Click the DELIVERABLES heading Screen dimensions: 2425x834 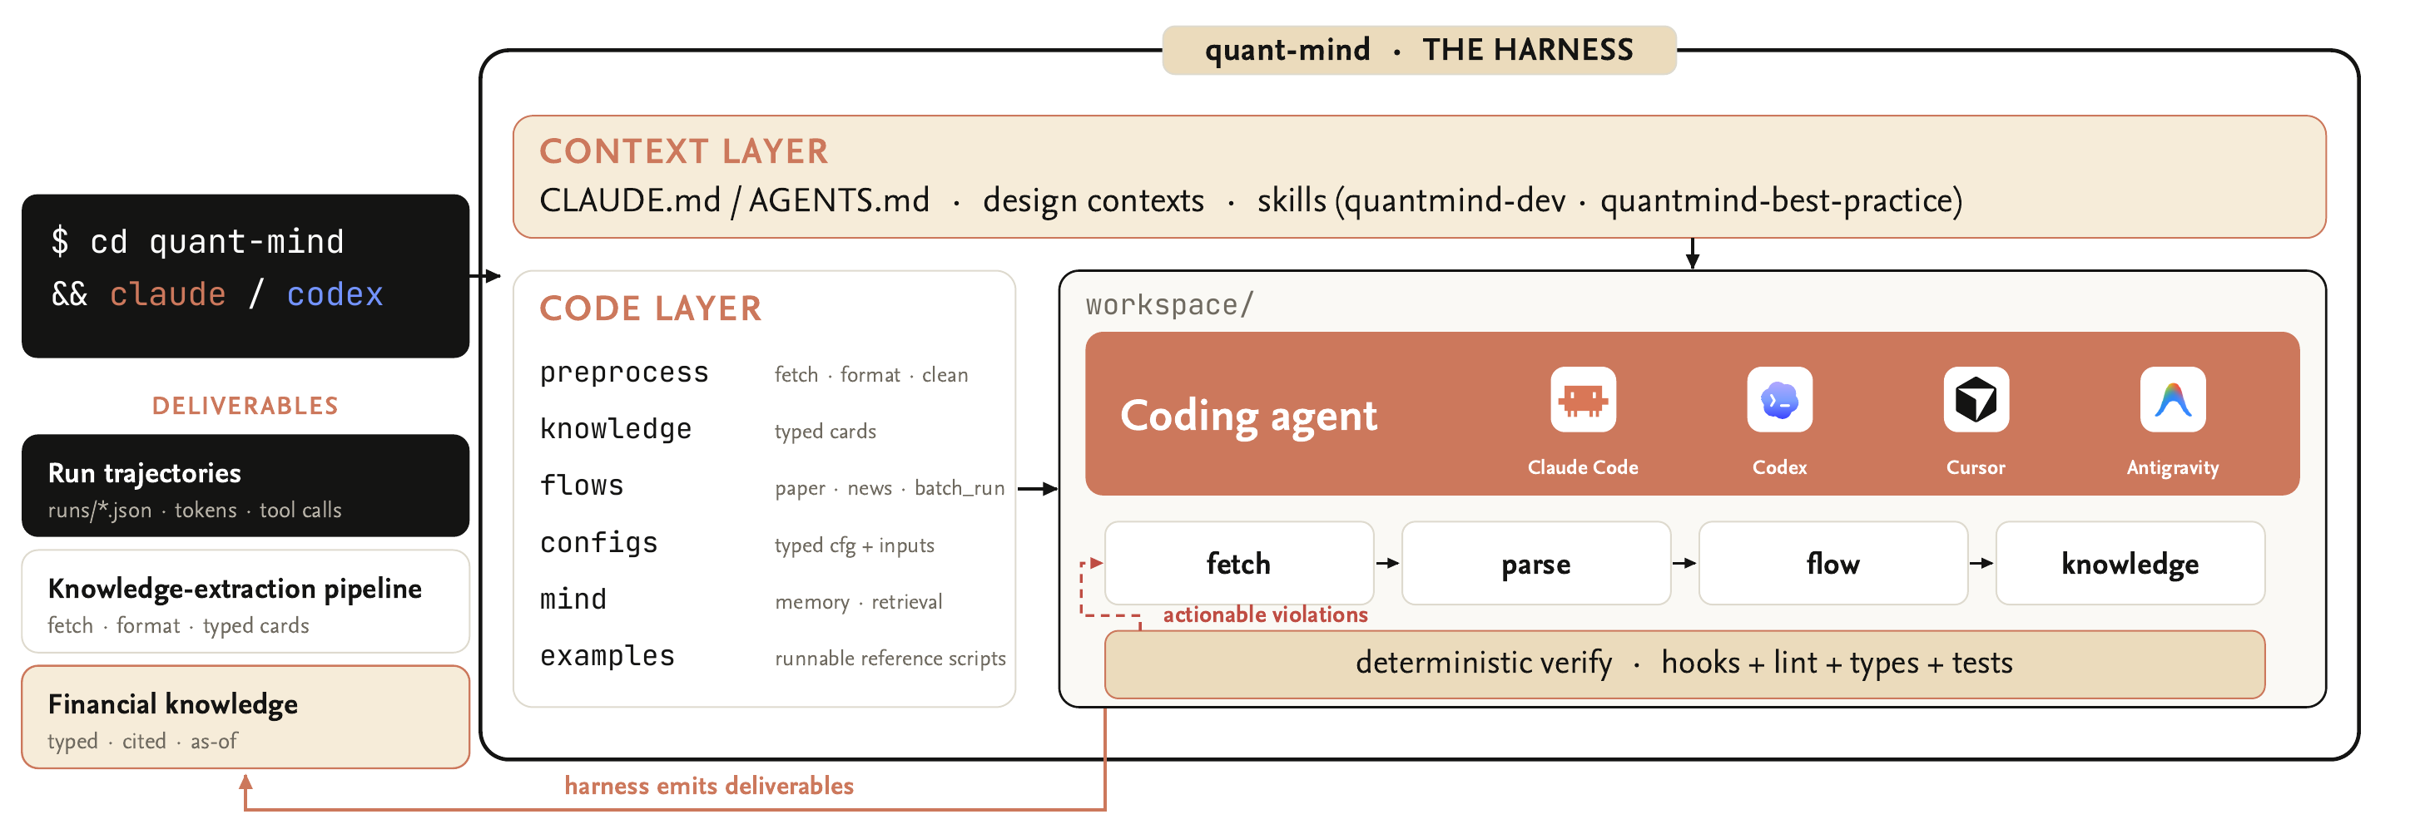pos(245,406)
